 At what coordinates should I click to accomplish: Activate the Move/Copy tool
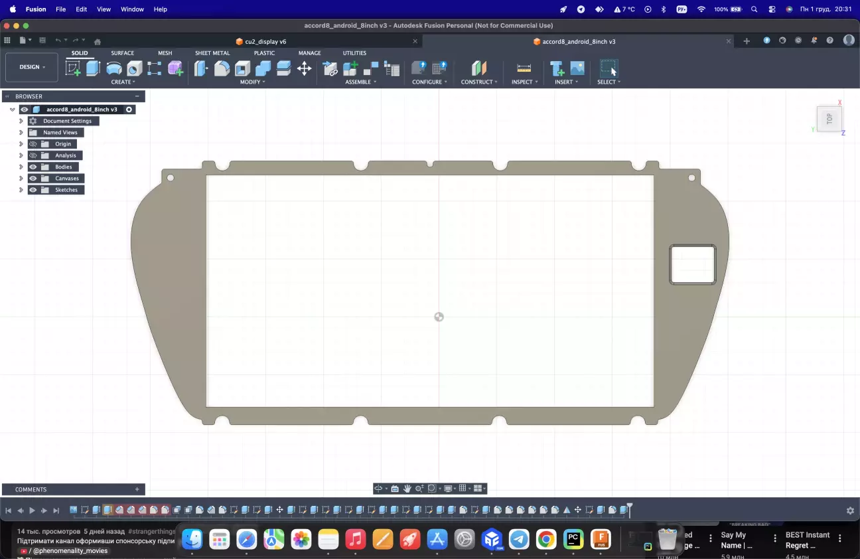pyautogui.click(x=304, y=68)
